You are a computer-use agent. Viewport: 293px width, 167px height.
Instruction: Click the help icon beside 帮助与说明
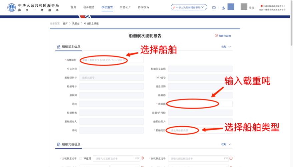(x=216, y=36)
